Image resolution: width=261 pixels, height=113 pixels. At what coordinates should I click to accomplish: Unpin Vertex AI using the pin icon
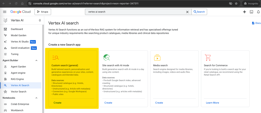click(x=40, y=20)
